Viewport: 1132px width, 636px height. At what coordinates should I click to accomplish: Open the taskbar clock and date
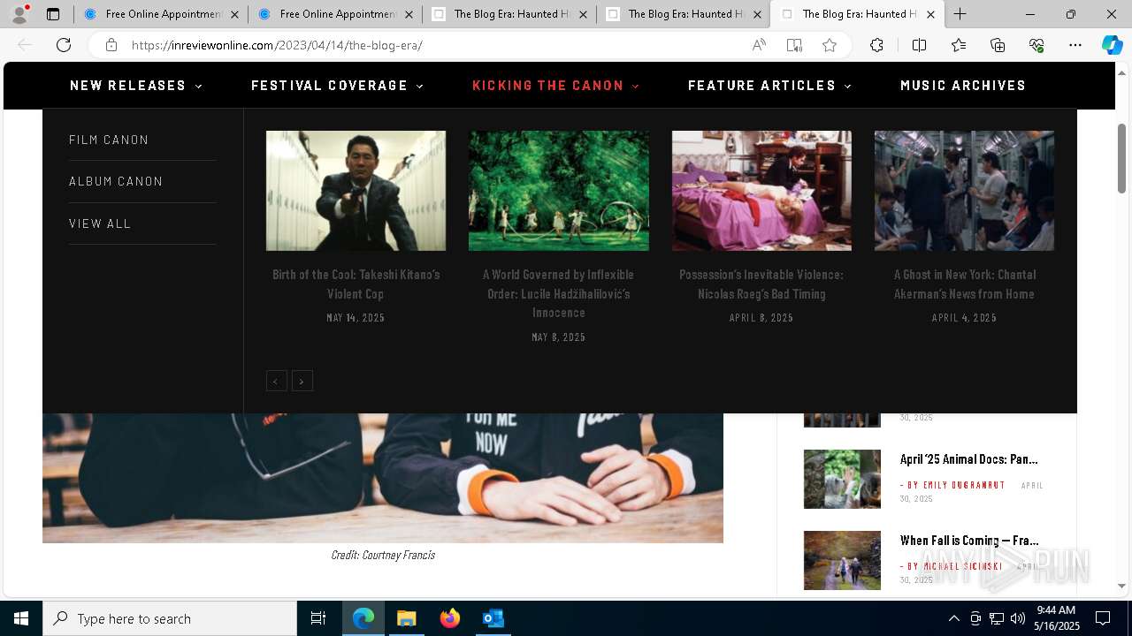pos(1059,618)
